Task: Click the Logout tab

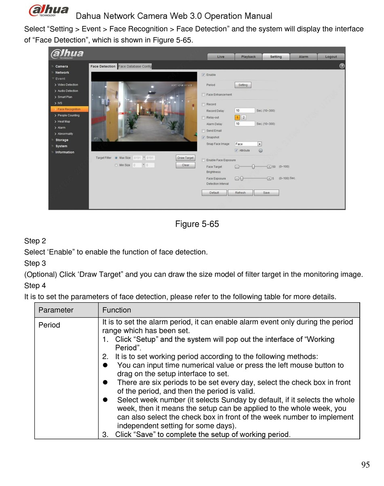Action: click(x=331, y=57)
